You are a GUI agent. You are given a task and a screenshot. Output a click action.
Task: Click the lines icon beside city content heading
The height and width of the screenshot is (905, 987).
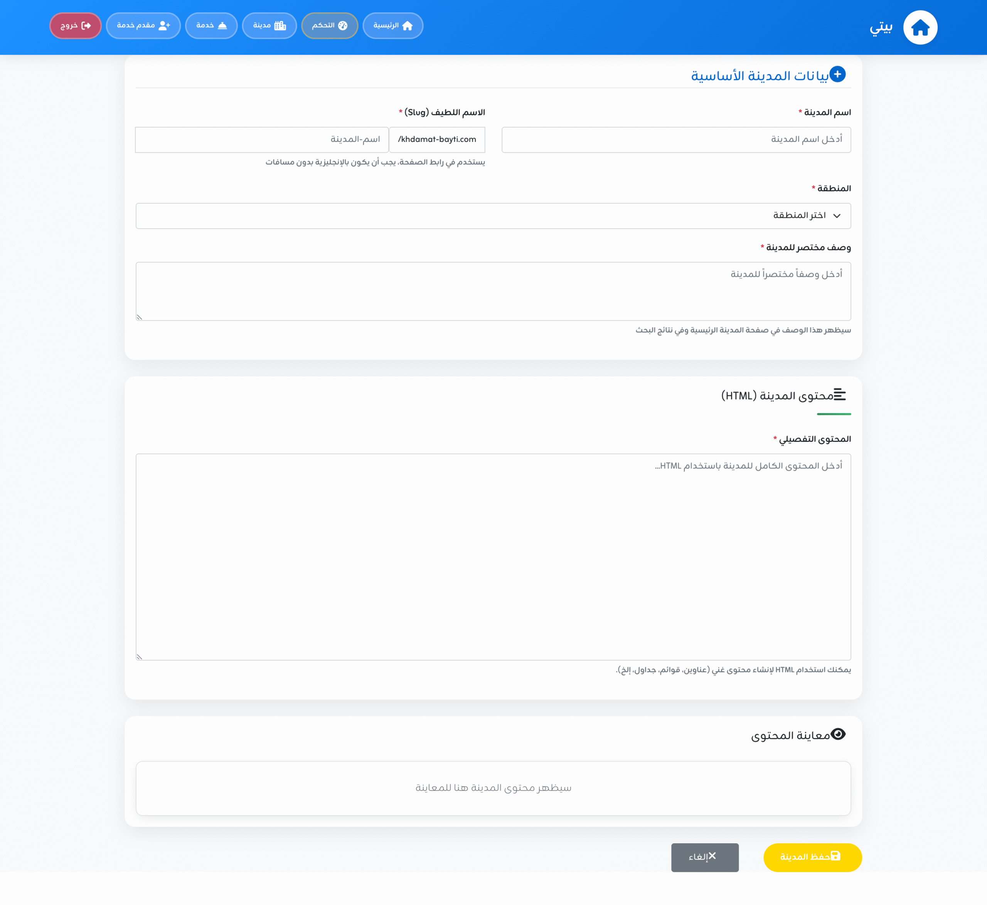[840, 394]
